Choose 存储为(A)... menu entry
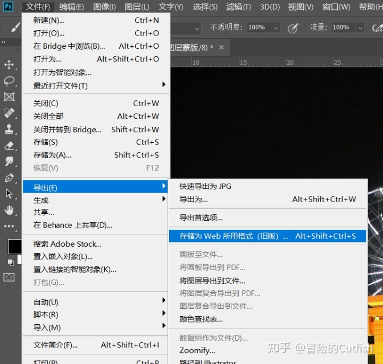Screen dimensions: 383x364 pyautogui.click(x=96, y=155)
